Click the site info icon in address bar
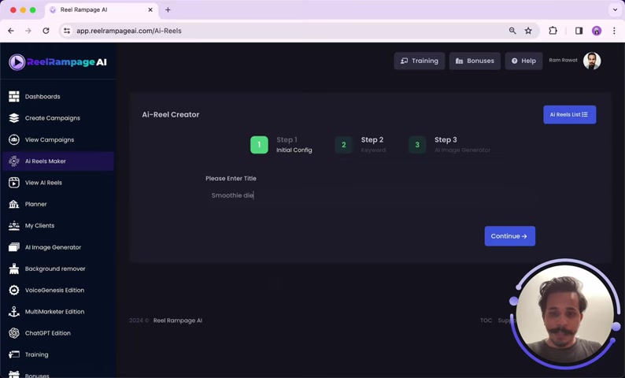 pyautogui.click(x=67, y=31)
